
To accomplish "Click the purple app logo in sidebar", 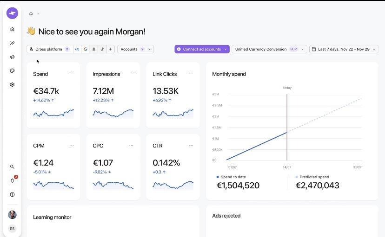I will (x=12, y=13).
